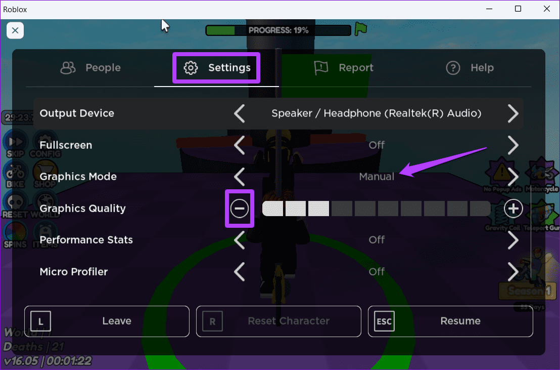Decrease Graphics Quality with the minus control
This screenshot has height=370, width=560.
[240, 209]
